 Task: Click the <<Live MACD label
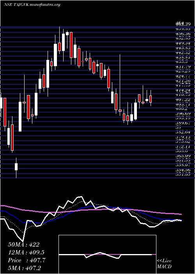click(164, 264)
